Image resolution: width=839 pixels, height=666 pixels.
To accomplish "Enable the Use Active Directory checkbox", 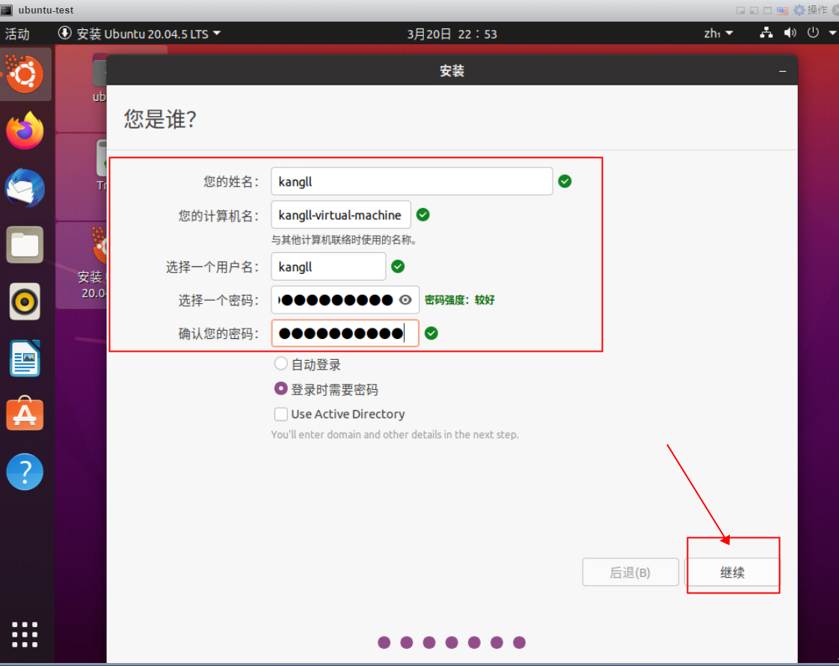I will click(280, 414).
